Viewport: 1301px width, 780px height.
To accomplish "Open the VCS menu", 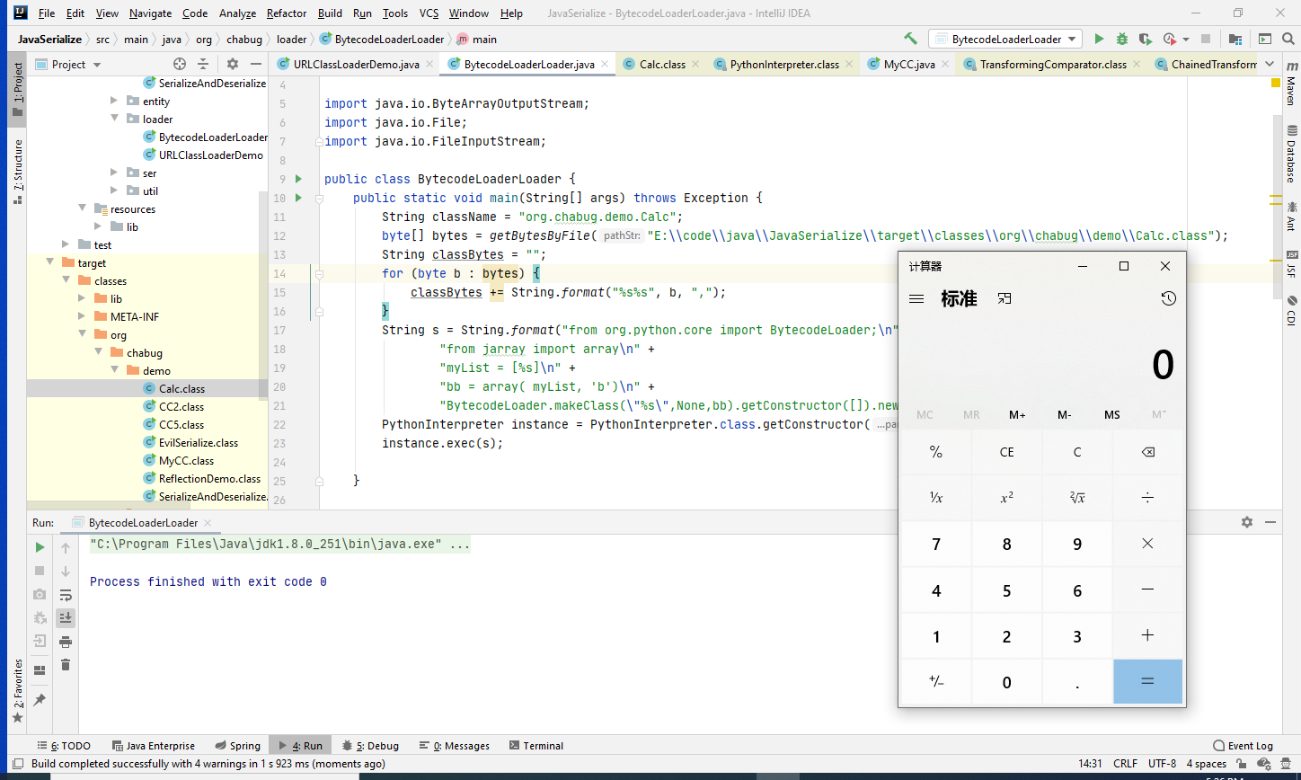I will tap(429, 13).
